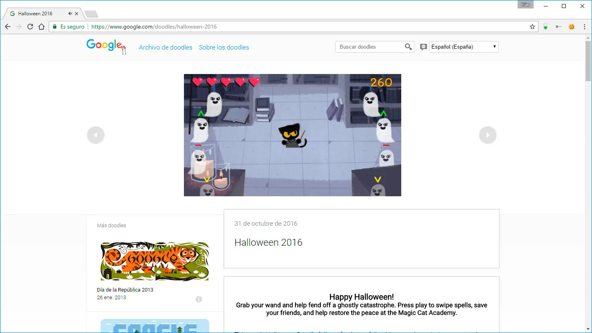Open the browser home page
This screenshot has width=592, height=333.
click(41, 27)
